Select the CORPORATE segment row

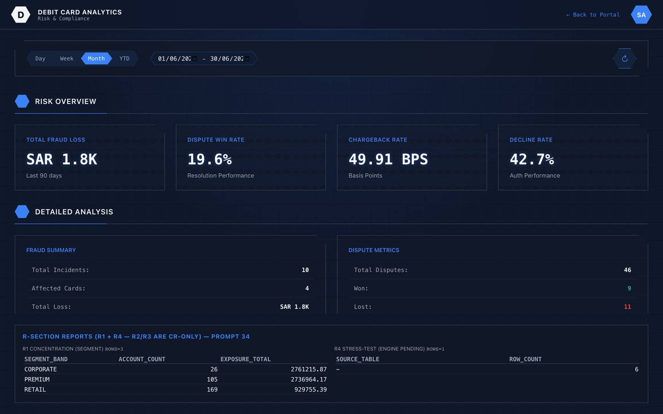tap(175, 369)
